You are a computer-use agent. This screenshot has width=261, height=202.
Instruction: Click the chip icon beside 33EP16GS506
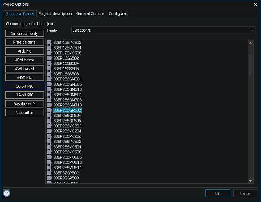(49, 74)
